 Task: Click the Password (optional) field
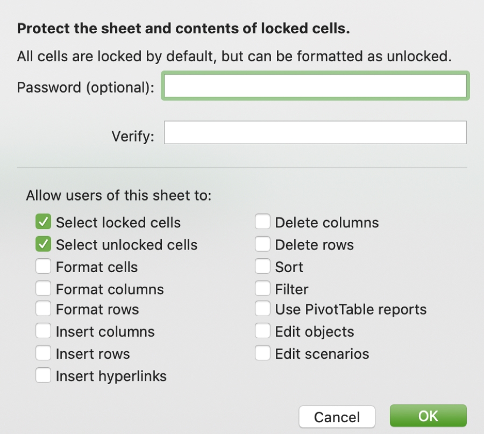pyautogui.click(x=315, y=86)
